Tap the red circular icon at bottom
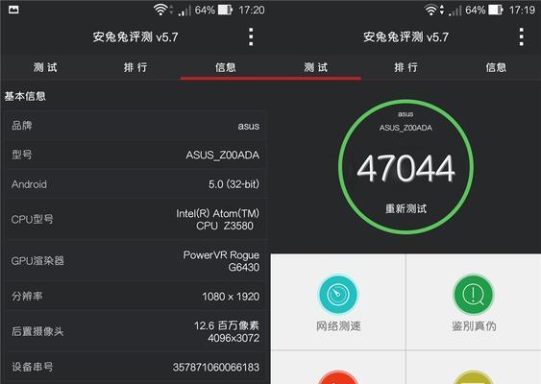Image resolution: width=541 pixels, height=384 pixels. (x=338, y=377)
